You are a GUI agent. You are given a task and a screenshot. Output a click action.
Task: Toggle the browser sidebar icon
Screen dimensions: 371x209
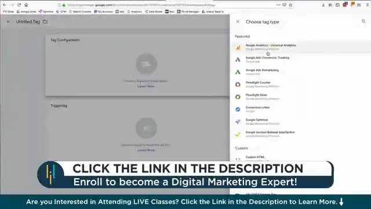337,5
